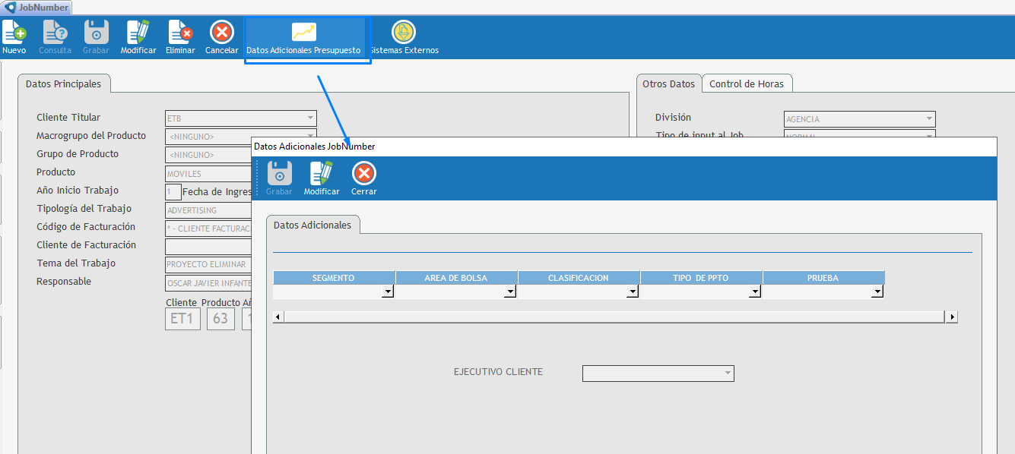Expand the SEGMENTO dropdown
1015x454 pixels.
pyautogui.click(x=388, y=292)
